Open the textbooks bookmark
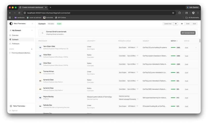 coord(20,17)
